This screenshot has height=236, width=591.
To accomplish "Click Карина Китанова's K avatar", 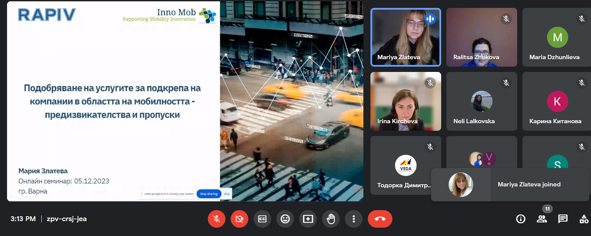I will [557, 102].
